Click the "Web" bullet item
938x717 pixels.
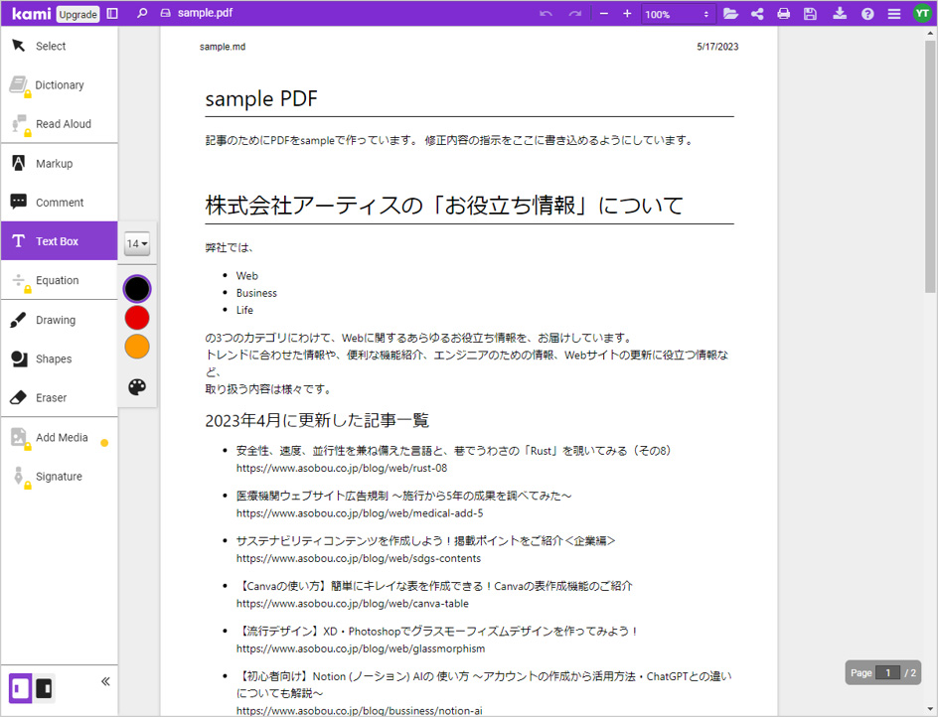(247, 276)
